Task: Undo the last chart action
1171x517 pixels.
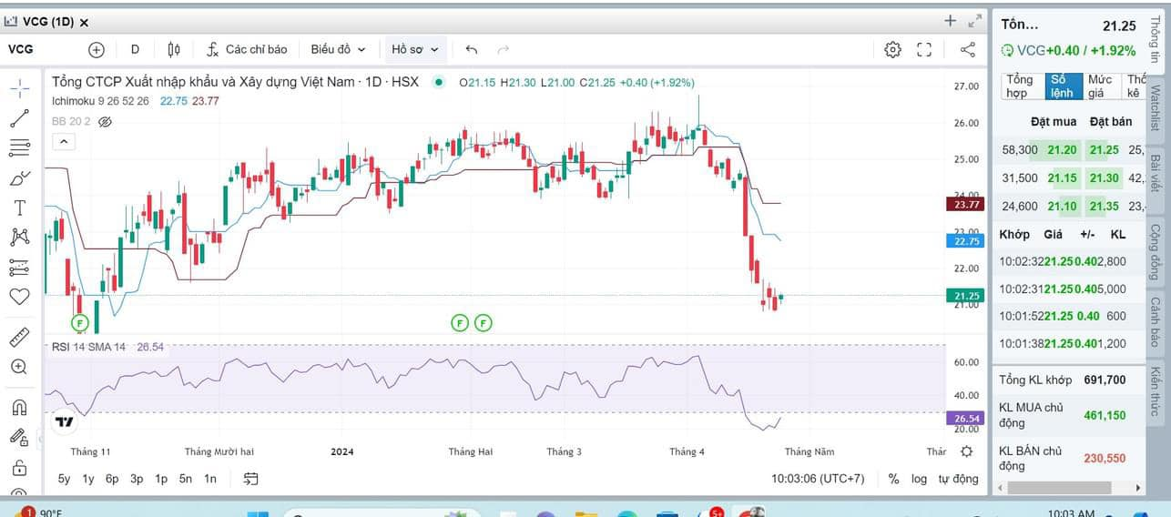Action: point(471,49)
